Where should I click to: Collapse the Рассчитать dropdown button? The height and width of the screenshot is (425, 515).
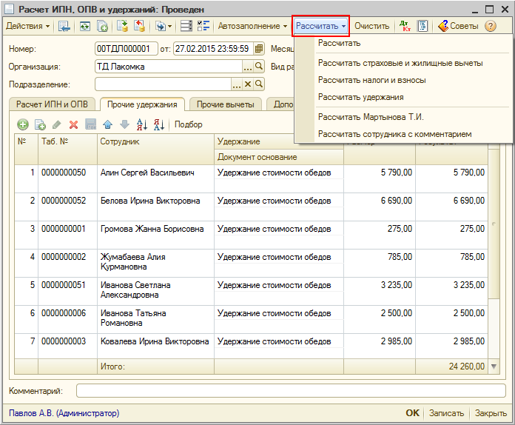coord(320,26)
